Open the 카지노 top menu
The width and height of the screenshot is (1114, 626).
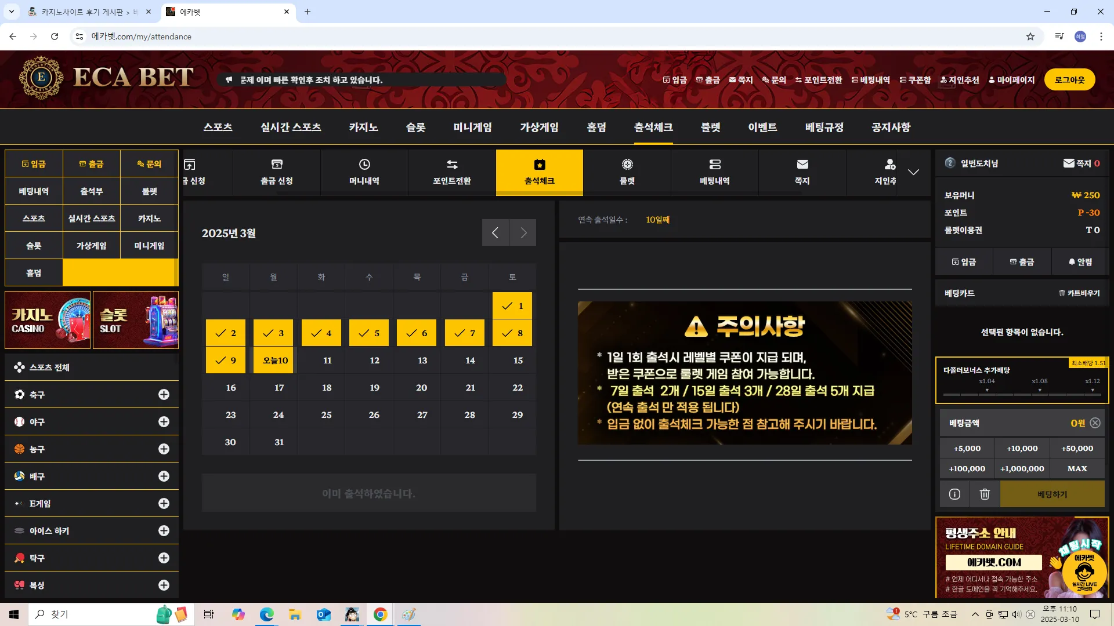[x=363, y=127]
